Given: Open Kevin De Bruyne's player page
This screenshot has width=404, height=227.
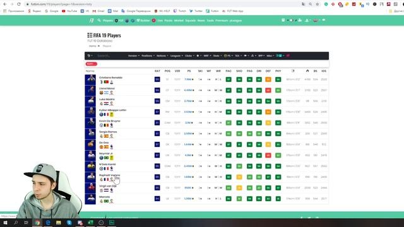Looking at the screenshot, I should [x=110, y=120].
